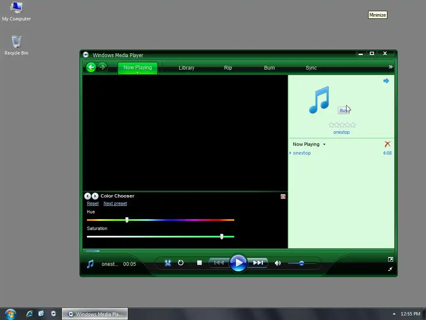
Task: Switch to full screen view
Action: click(390, 260)
